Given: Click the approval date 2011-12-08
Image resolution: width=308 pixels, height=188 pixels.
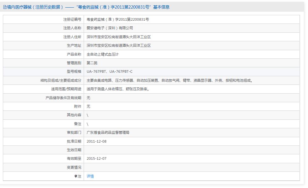Looking at the screenshot, I should click(x=96, y=141).
